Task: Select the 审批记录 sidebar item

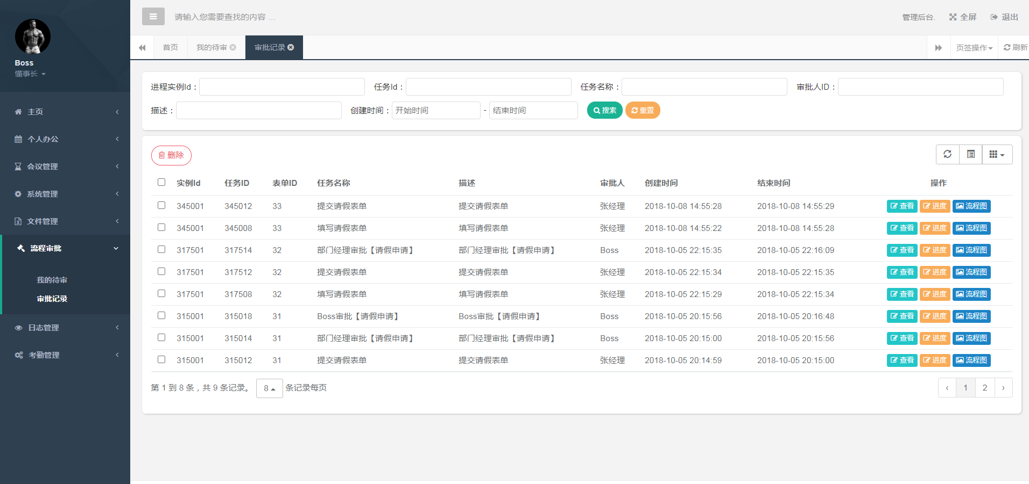Action: (52, 299)
